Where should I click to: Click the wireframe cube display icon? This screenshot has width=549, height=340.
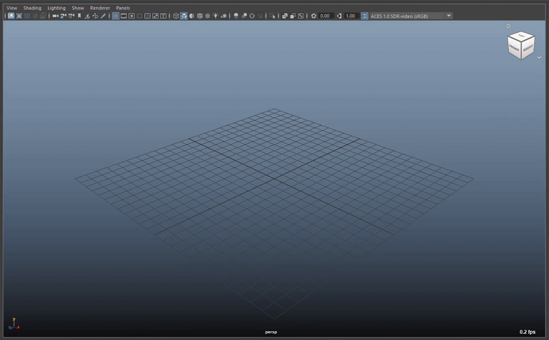(176, 16)
